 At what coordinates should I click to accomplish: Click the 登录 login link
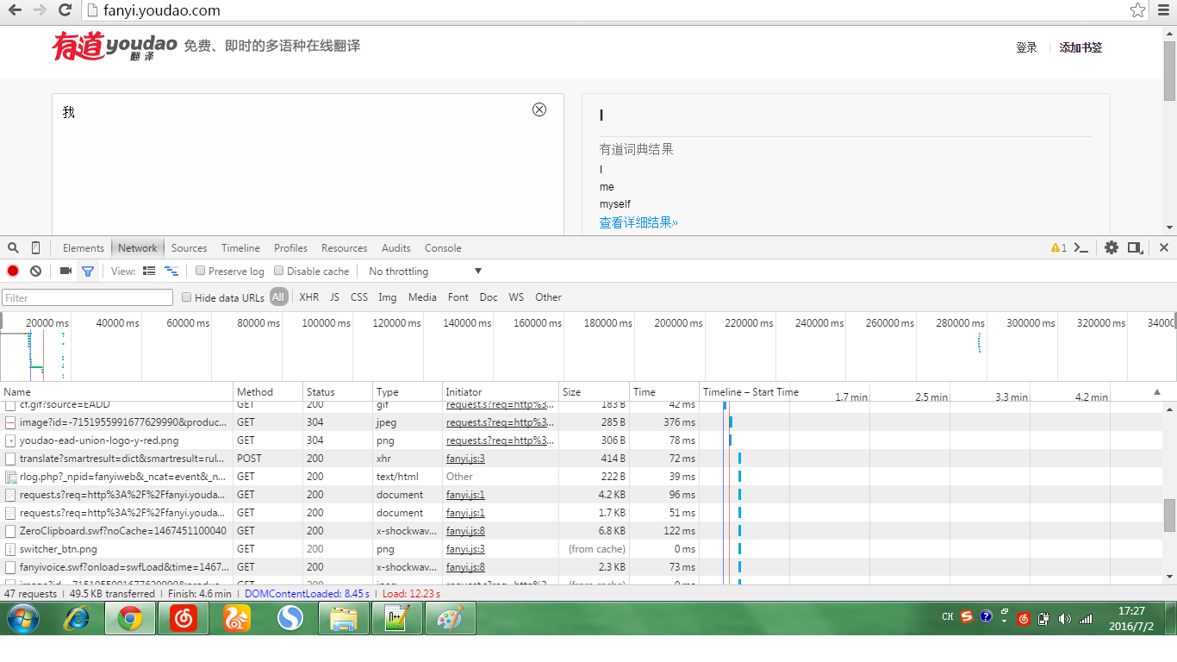pos(1026,48)
